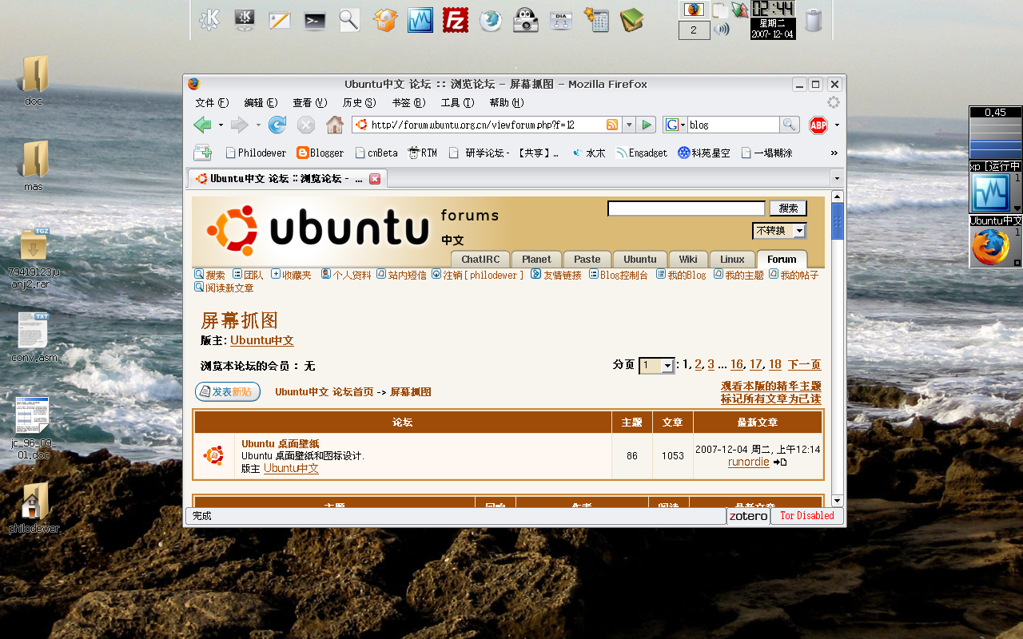Viewport: 1023px width, 639px height.
Task: Click the Firefox stop loading button
Action: [306, 125]
